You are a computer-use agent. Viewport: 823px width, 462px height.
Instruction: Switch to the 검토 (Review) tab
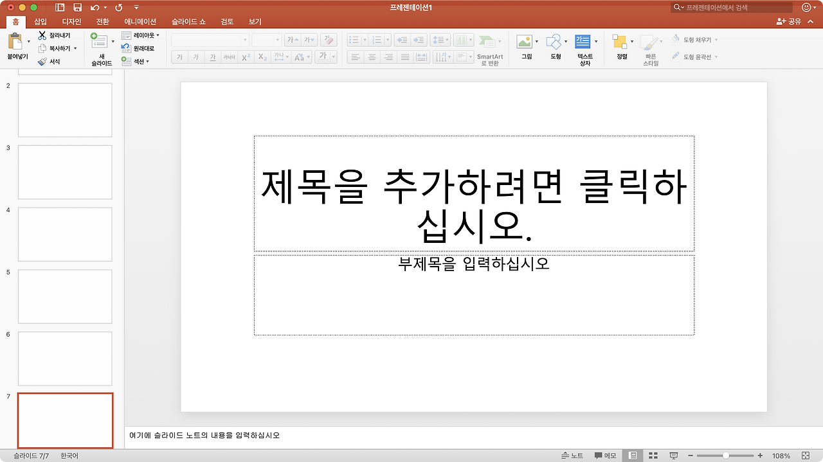point(227,21)
